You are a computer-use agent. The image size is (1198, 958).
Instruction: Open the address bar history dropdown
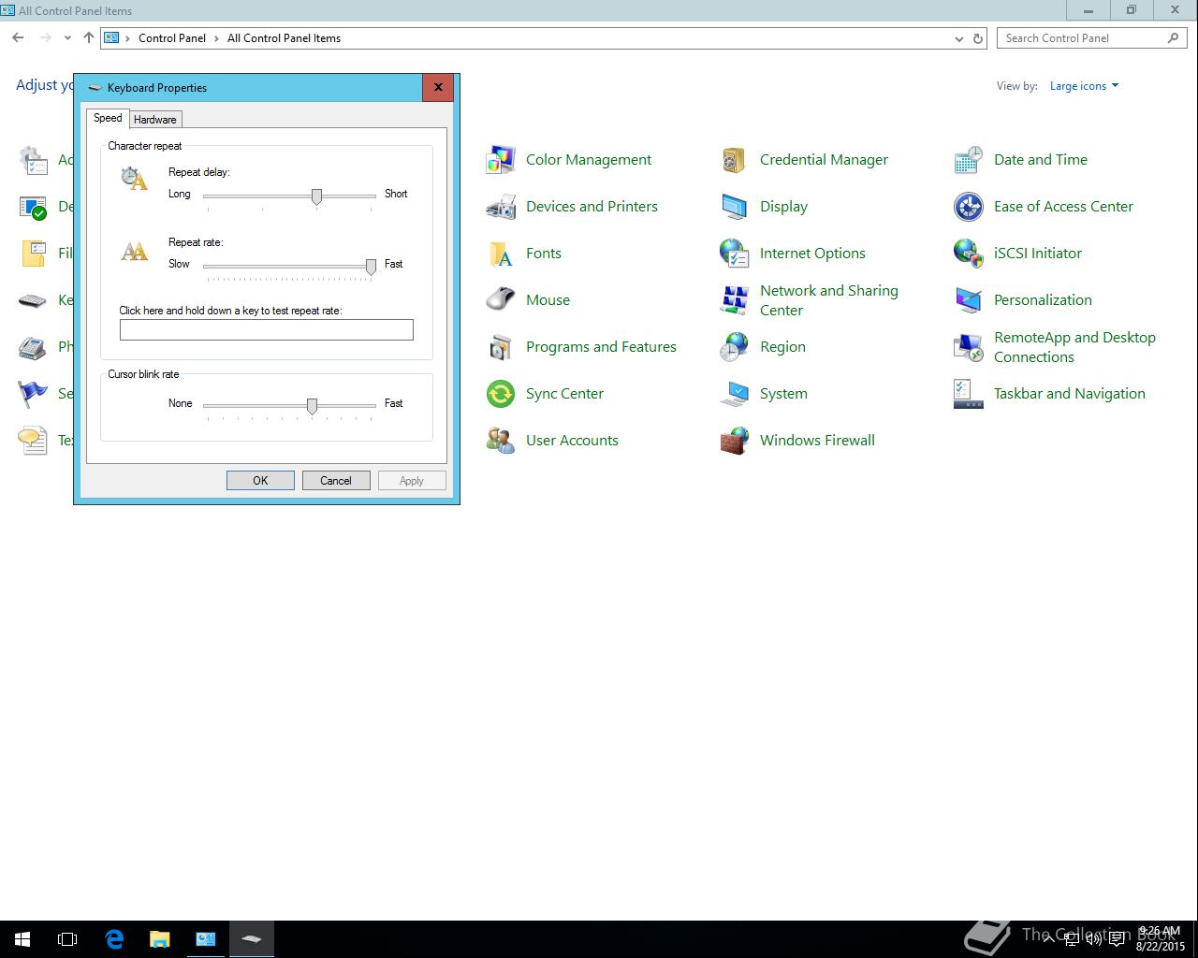[x=959, y=38]
